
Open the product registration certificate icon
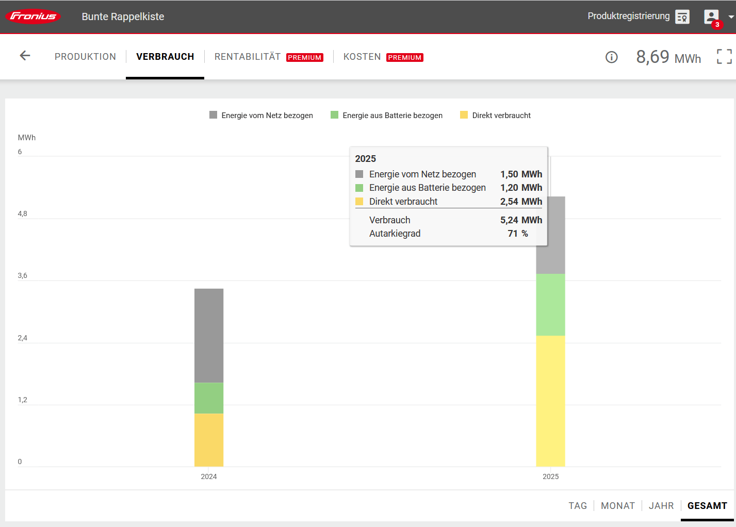682,17
